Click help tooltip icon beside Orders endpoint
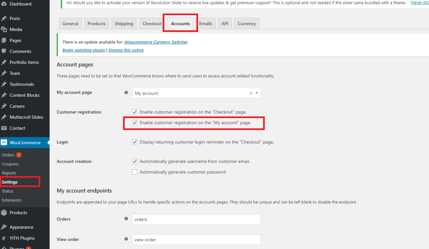The height and width of the screenshot is (249, 429). tap(126, 219)
